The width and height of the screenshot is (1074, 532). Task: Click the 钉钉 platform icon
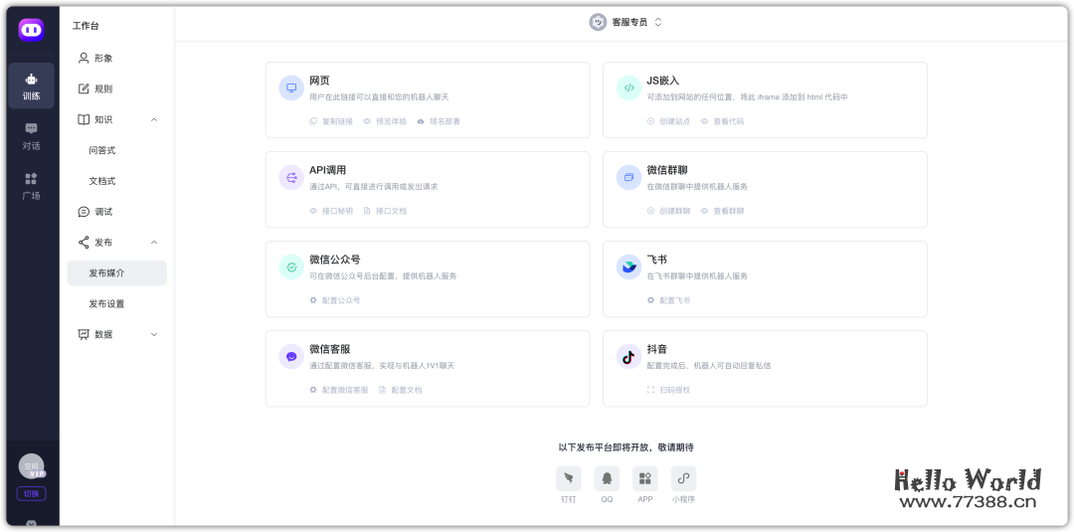569,478
